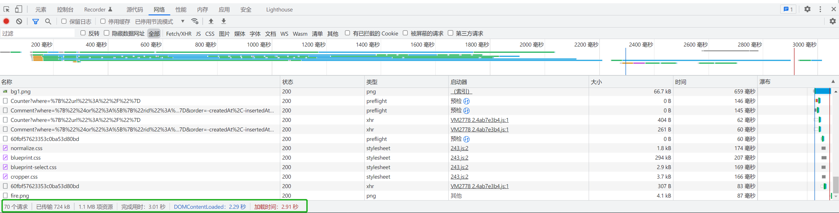Viewport: 839px width, 213px height.
Task: Open the 安全 tab
Action: (x=246, y=10)
